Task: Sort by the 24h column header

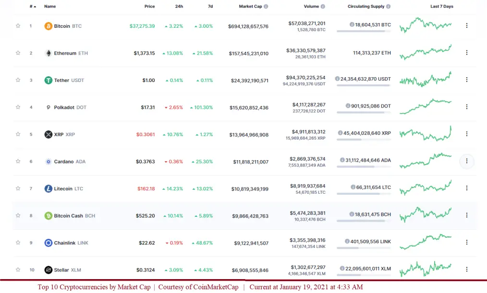Action: [179, 6]
